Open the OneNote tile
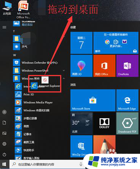 127,66
